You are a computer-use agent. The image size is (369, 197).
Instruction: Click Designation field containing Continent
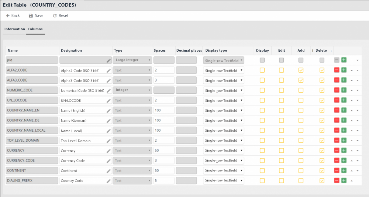(x=86, y=170)
